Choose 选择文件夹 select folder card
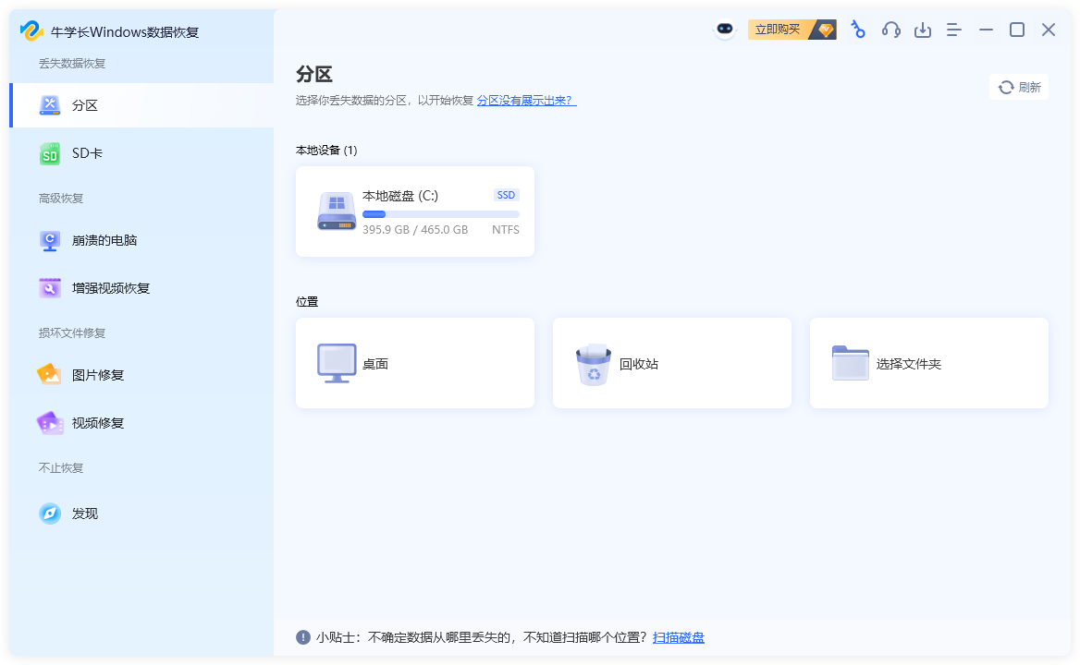The width and height of the screenshot is (1080, 665). pos(928,363)
